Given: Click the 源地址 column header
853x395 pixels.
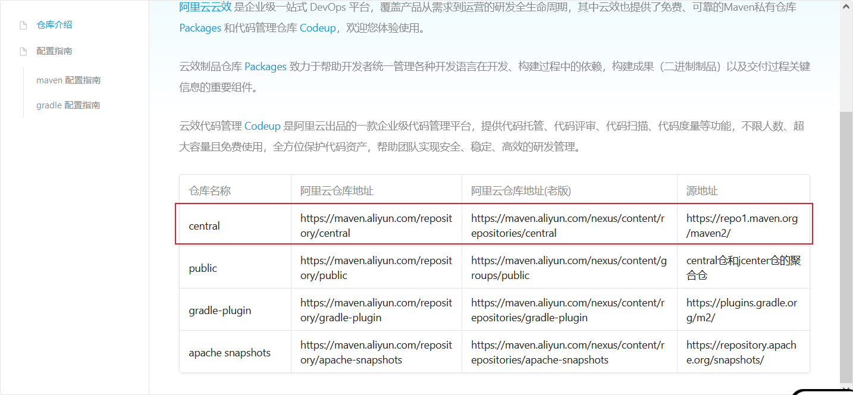Looking at the screenshot, I should pyautogui.click(x=702, y=191).
